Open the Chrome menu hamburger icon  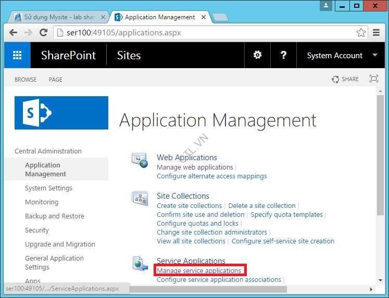pos(376,33)
